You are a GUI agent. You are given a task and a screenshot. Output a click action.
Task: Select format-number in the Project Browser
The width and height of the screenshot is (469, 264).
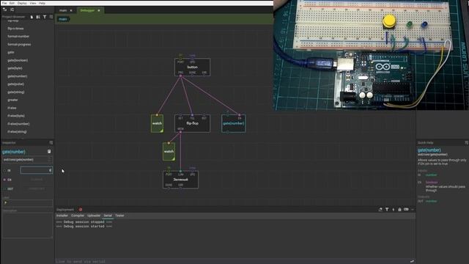18,36
